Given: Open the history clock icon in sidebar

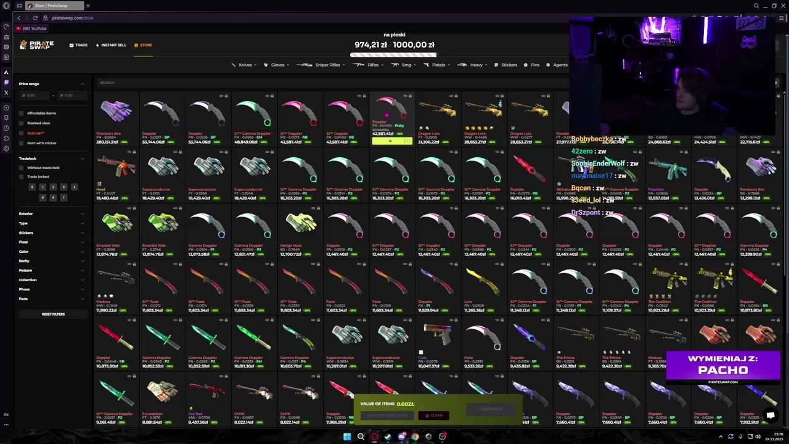Looking at the screenshot, I should point(6,128).
